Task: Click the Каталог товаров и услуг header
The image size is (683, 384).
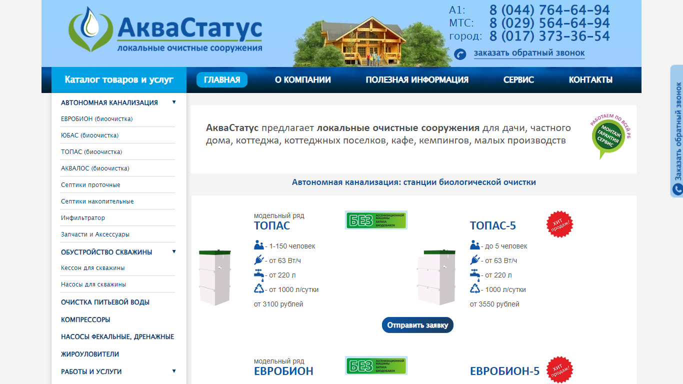Action: coord(119,79)
